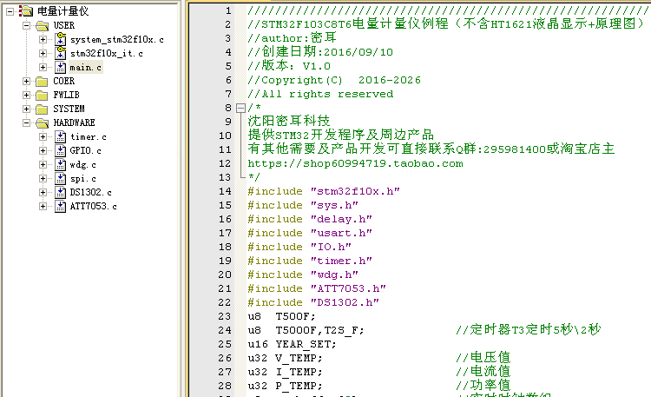
Task: Select stm32f10x_it.c in the tree
Action: (107, 54)
